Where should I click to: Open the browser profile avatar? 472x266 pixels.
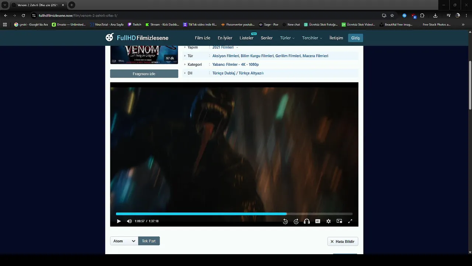click(458, 16)
